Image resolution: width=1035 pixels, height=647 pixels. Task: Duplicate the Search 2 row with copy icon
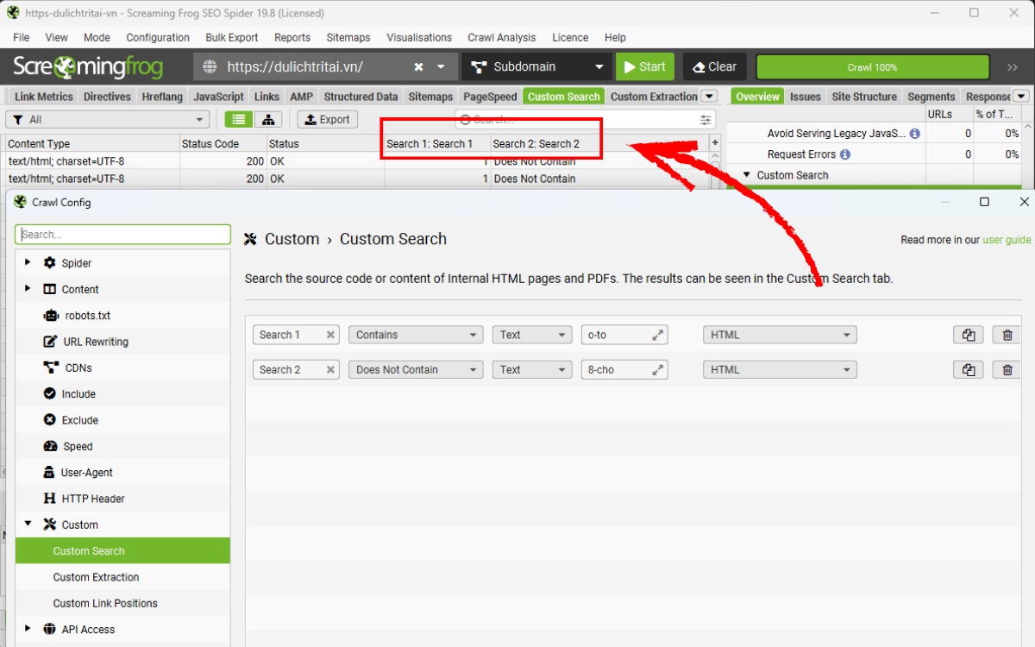[969, 369]
